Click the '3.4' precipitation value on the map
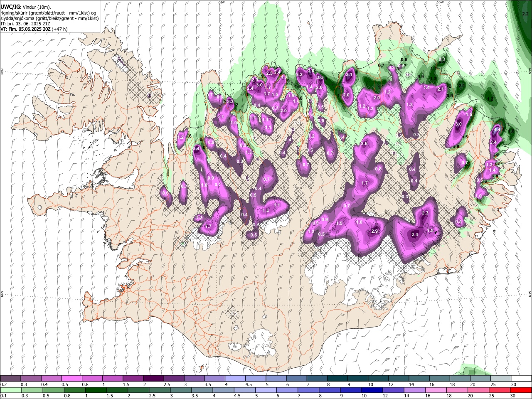The image size is (532, 399). [197, 148]
